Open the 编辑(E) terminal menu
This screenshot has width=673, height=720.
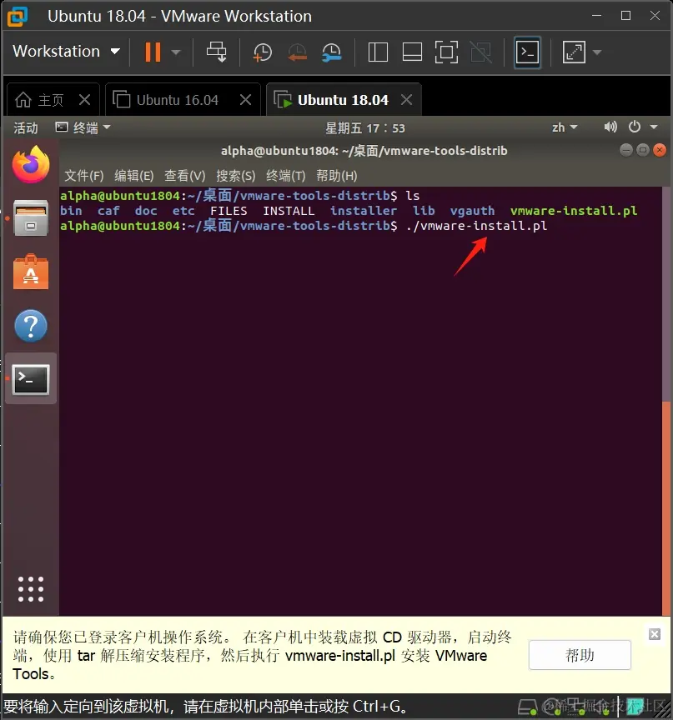click(134, 175)
